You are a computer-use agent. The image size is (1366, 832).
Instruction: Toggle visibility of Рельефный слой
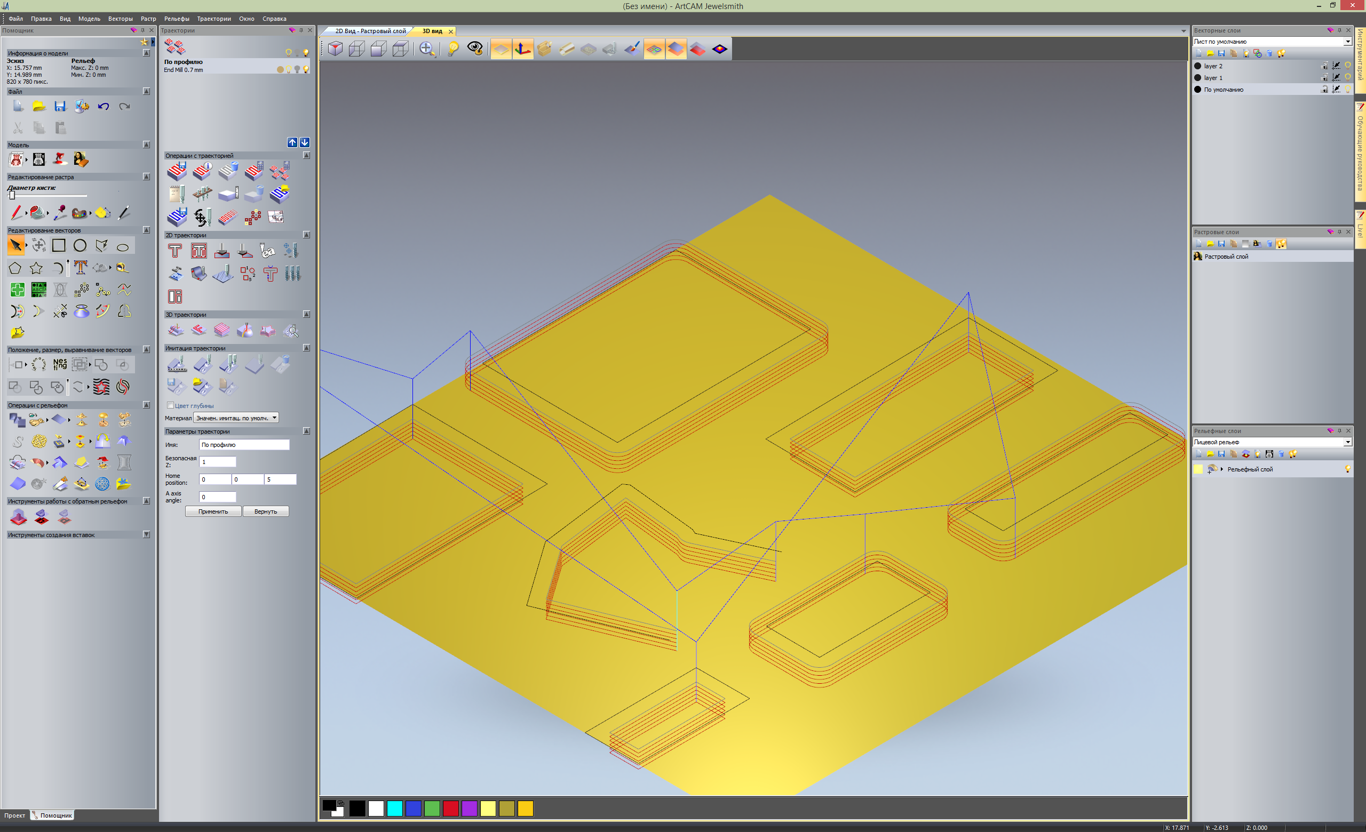[x=1348, y=469]
